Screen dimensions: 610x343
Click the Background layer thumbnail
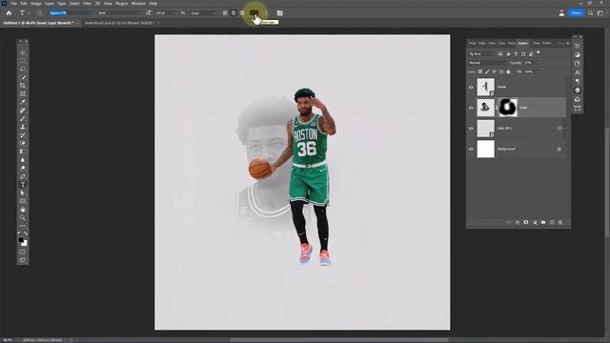(x=485, y=149)
